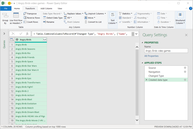Delete the Created data type step
The width and height of the screenshot is (193, 129).
point(146,80)
